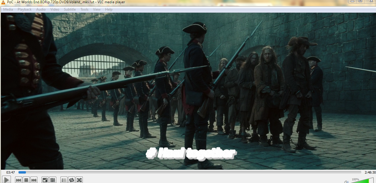
Task: Click the VLC cone icon in title bar
Action: [3, 2]
